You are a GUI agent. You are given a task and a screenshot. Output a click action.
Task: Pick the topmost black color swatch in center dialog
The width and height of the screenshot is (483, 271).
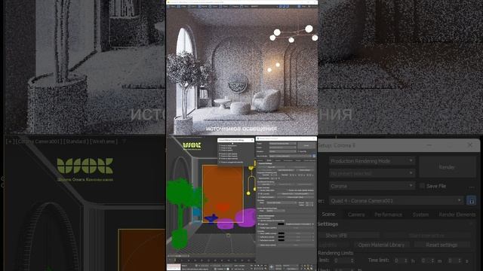[281, 224]
